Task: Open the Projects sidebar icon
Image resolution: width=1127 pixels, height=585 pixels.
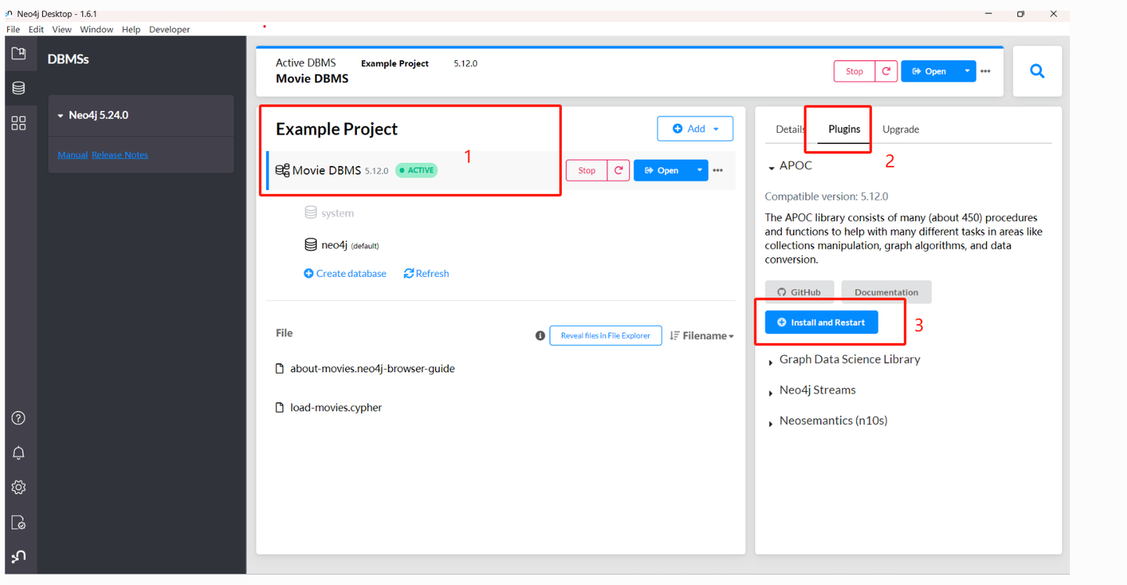Action: [19, 53]
